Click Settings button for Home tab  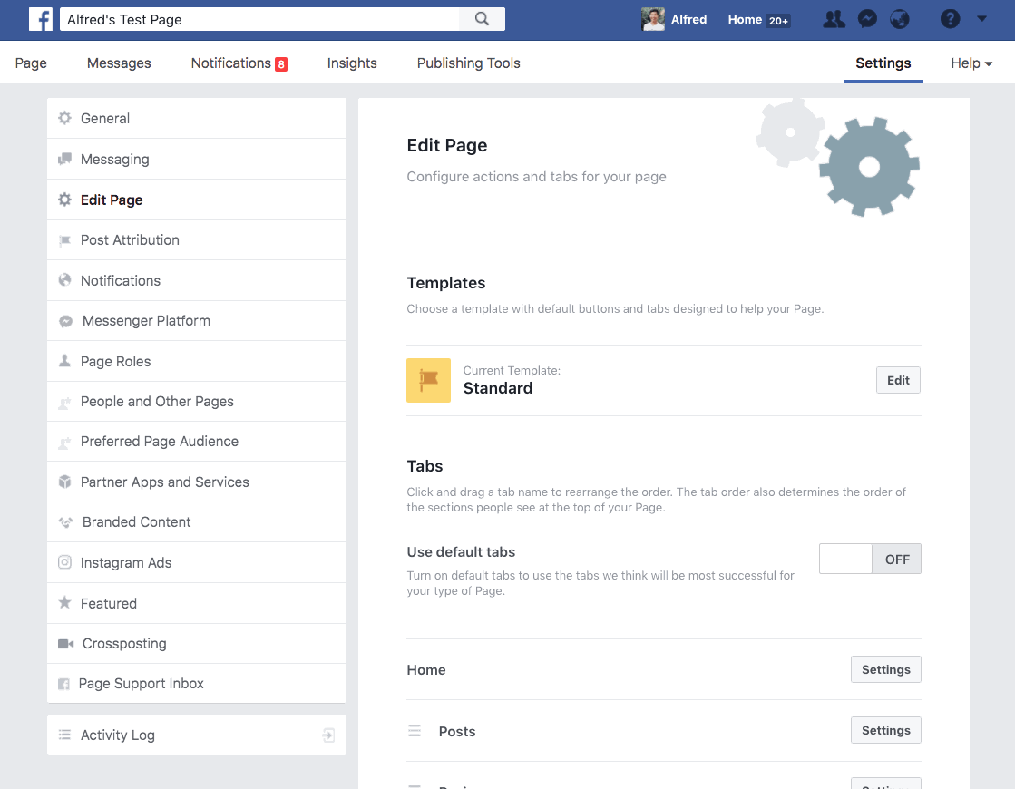point(885,669)
